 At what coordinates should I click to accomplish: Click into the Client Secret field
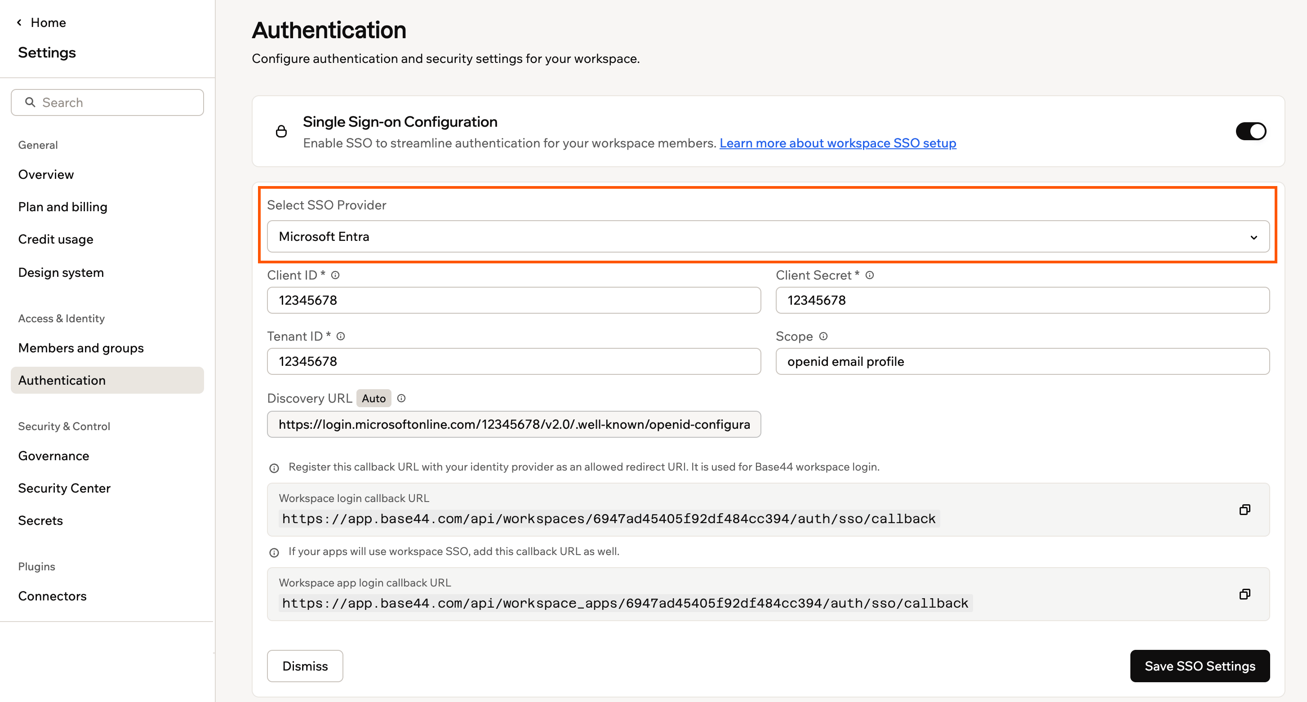[x=1022, y=300]
